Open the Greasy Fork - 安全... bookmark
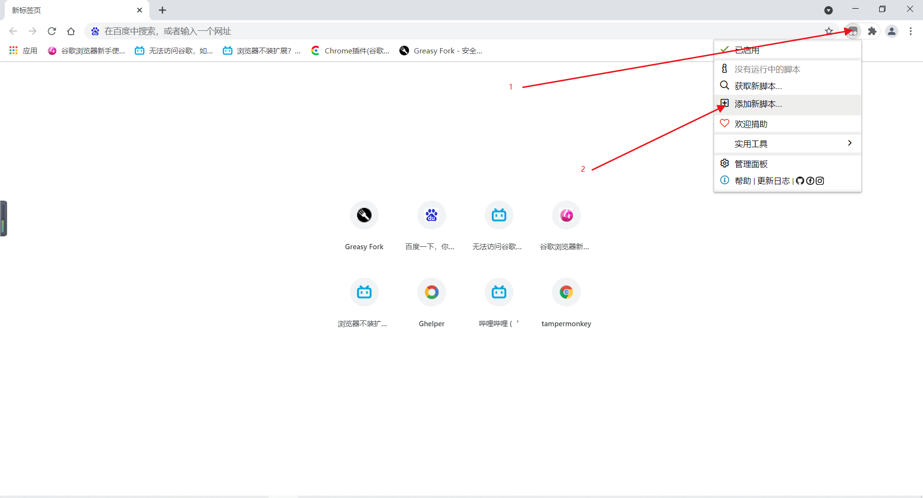Screen dimensions: 923x498 pyautogui.click(x=441, y=51)
